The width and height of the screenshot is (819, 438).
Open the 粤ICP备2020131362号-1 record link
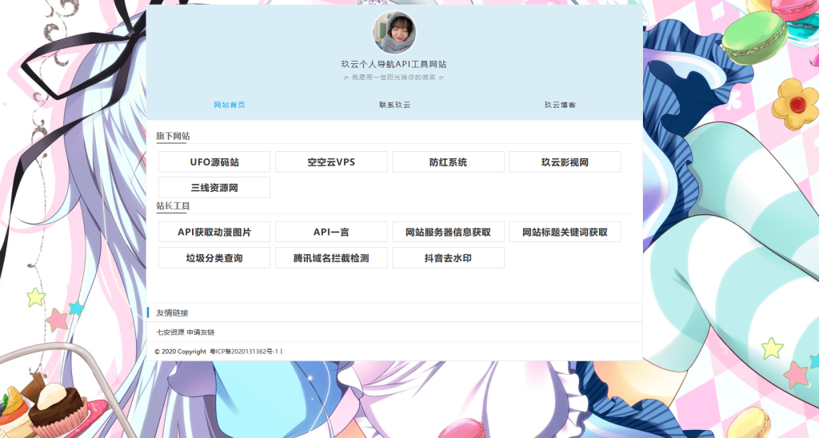pyautogui.click(x=244, y=352)
